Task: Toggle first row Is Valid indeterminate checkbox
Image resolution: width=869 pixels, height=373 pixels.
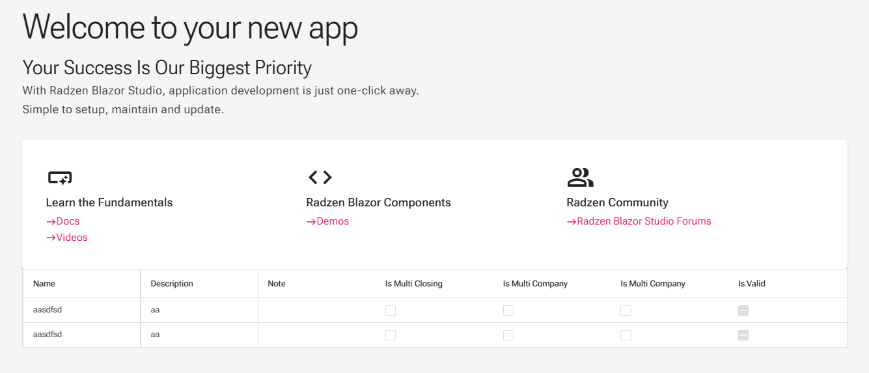Action: point(743,311)
